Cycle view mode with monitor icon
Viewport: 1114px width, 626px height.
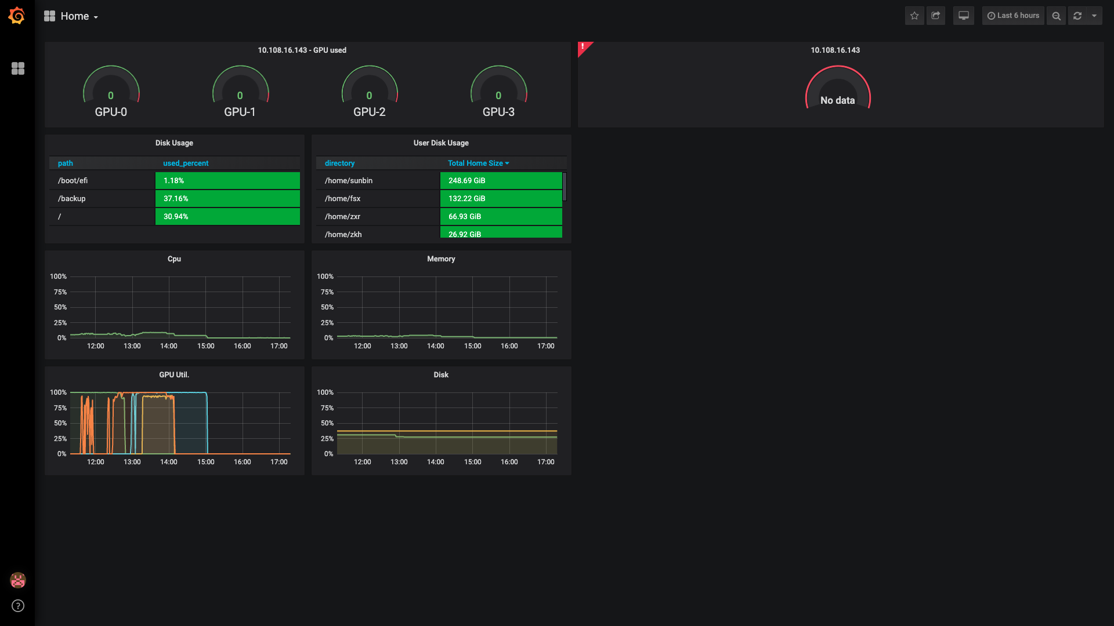(x=963, y=16)
